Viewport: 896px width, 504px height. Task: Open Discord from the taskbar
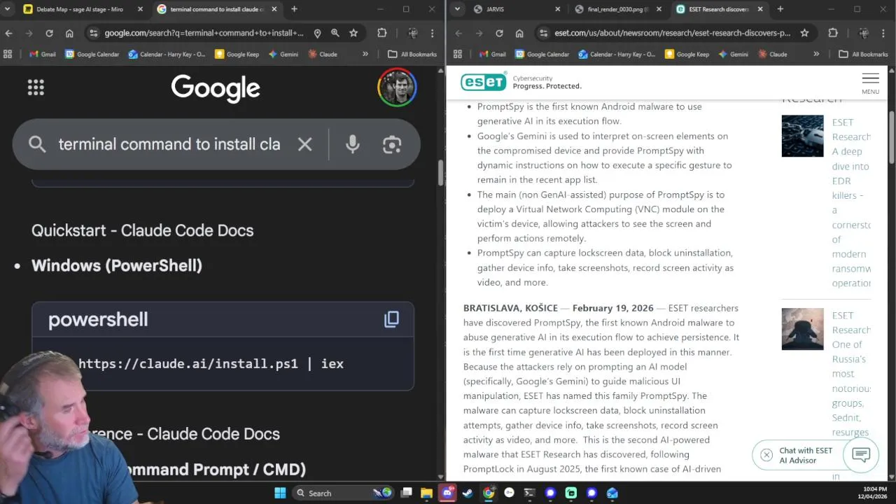tap(447, 493)
